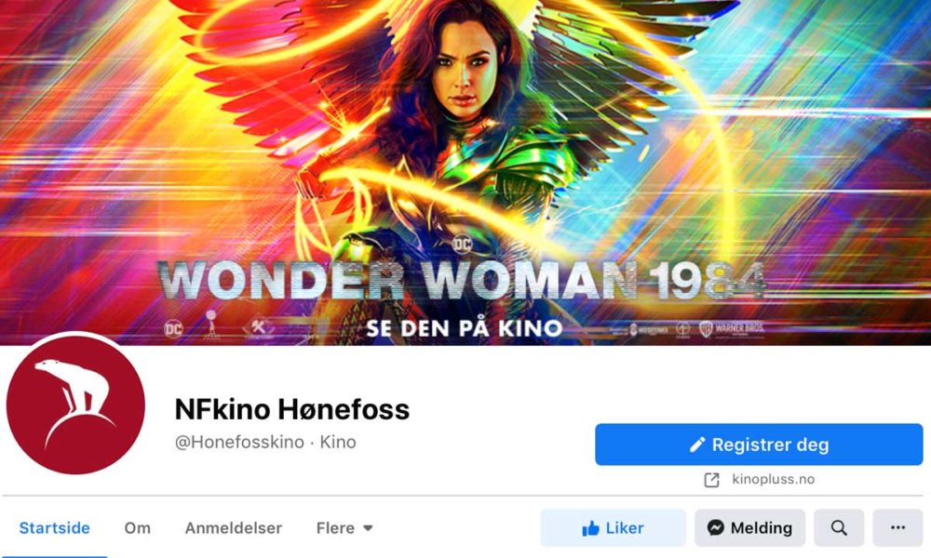Click the Flere dropdown arrow
The image size is (931, 558).
point(368,527)
